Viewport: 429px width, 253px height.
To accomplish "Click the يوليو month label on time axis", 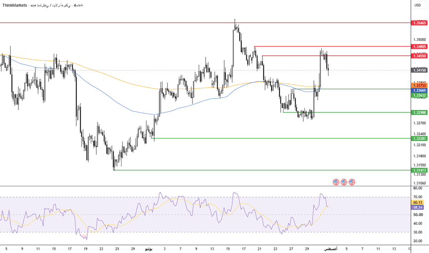I will tap(149, 249).
